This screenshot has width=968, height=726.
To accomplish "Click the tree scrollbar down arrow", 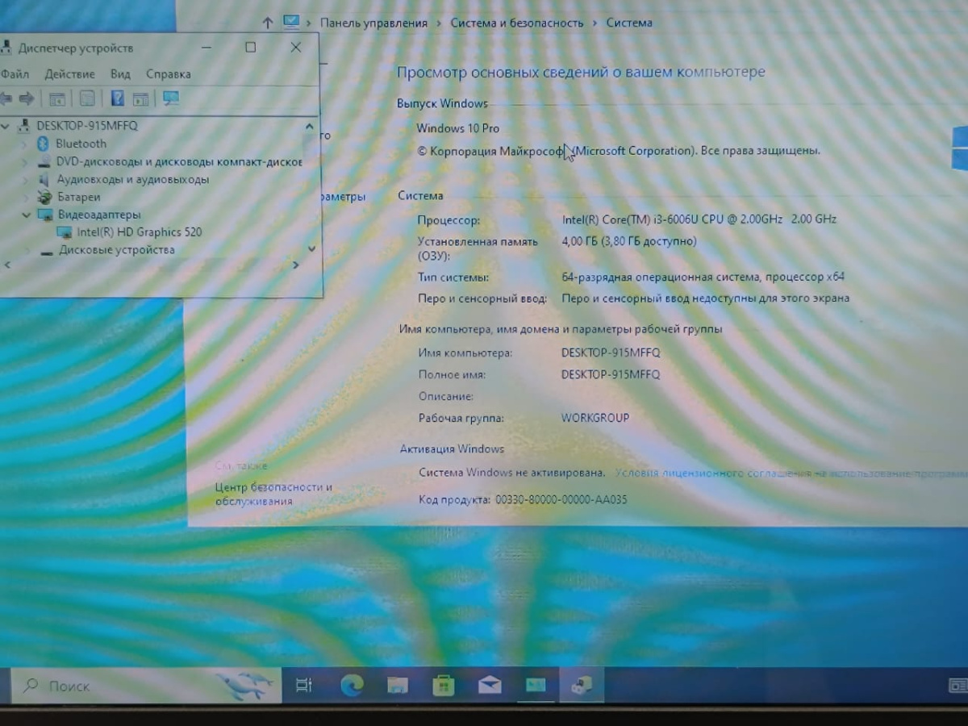I will tap(311, 248).
